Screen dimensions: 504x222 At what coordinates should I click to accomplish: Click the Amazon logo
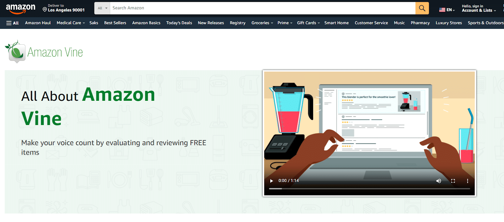pos(20,9)
